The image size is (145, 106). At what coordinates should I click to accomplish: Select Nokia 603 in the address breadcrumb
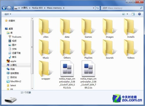[37, 8]
